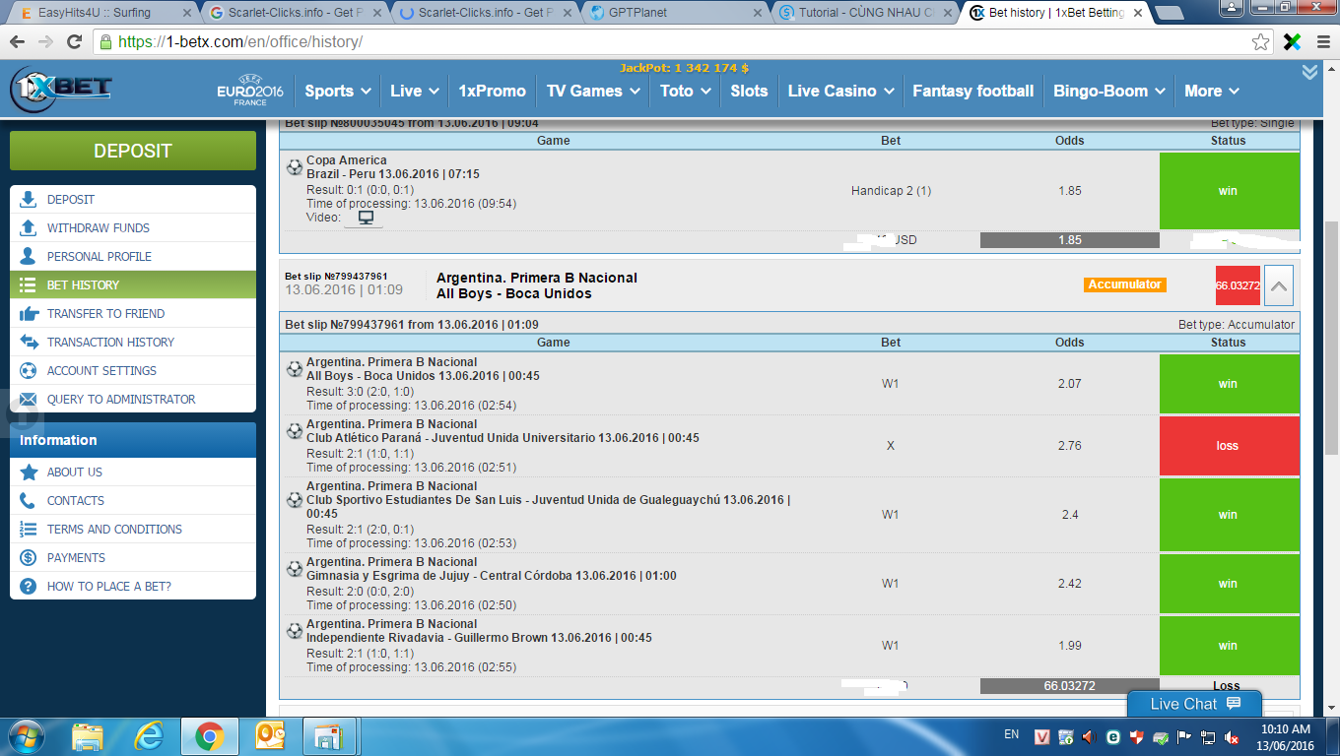Open the Euro 2016 France logo
This screenshot has width=1340, height=756.
[250, 92]
